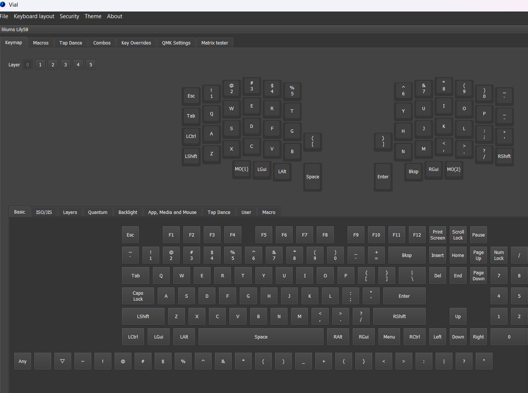The width and height of the screenshot is (528, 393).
Task: Open the Tap Dance top tab
Action: [x=71, y=43]
